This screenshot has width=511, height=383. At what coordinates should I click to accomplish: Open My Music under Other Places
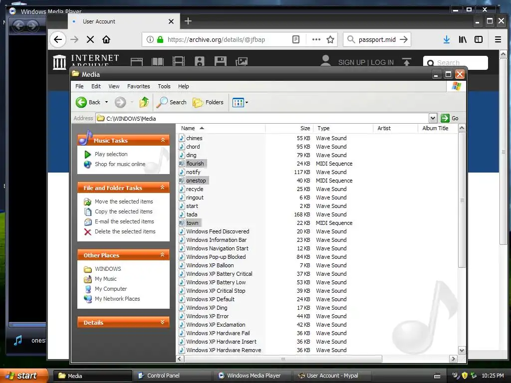(x=105, y=279)
